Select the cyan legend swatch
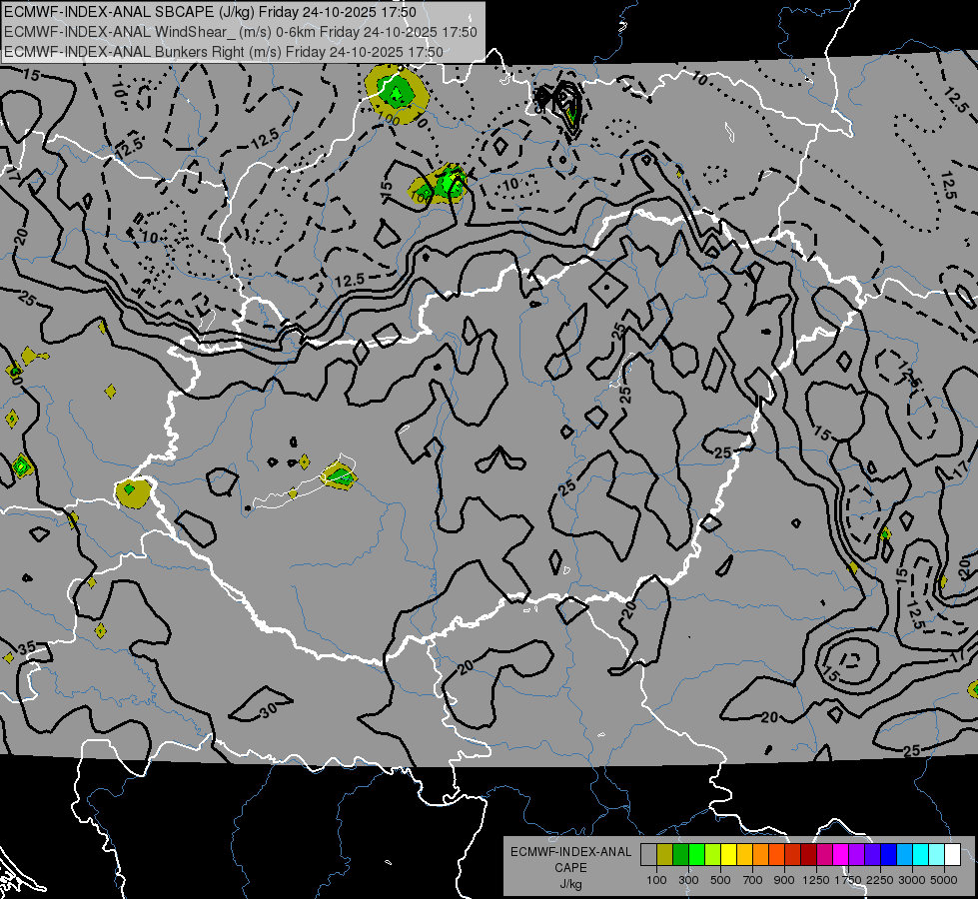Screen dimensions: 978x899 pos(920,855)
